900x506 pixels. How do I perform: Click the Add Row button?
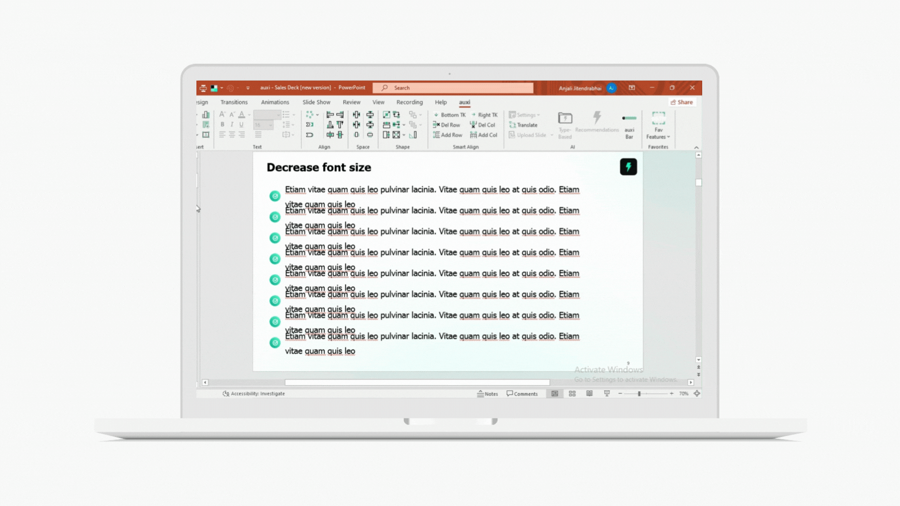coord(448,135)
